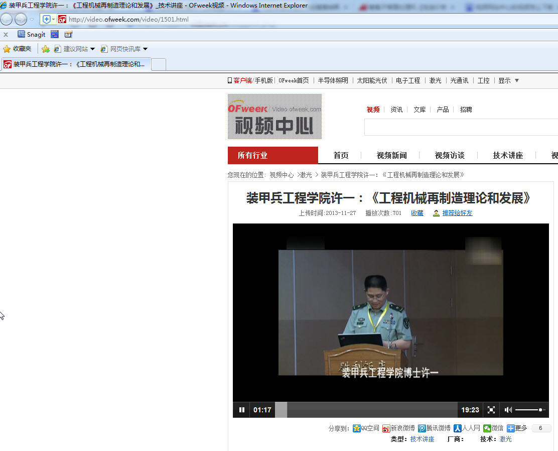558x451 pixels.
Task: Adjust the video volume slider
Action: (x=530, y=410)
